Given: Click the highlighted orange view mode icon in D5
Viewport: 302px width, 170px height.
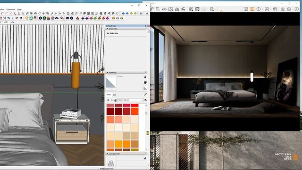Looking at the screenshot, I should click(252, 9).
